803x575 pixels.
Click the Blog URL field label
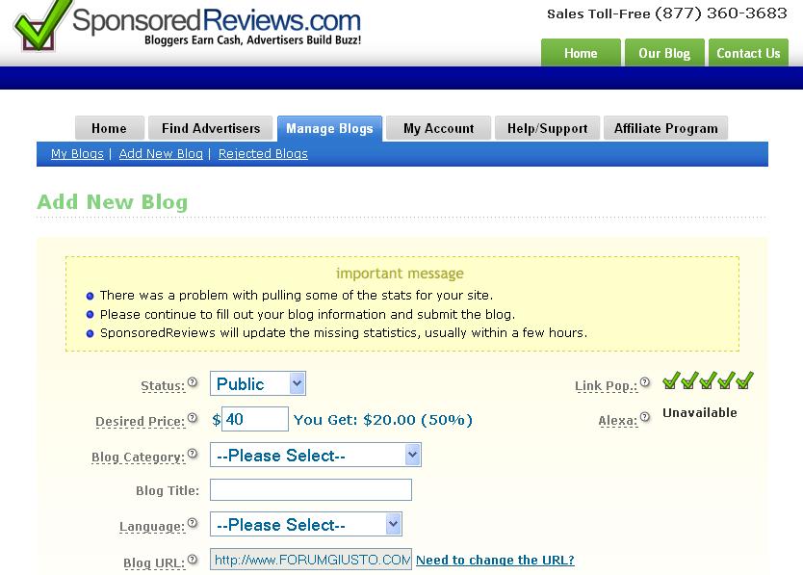click(x=154, y=562)
